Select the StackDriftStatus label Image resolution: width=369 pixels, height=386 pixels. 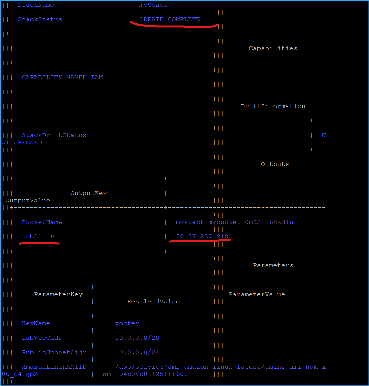click(x=54, y=135)
